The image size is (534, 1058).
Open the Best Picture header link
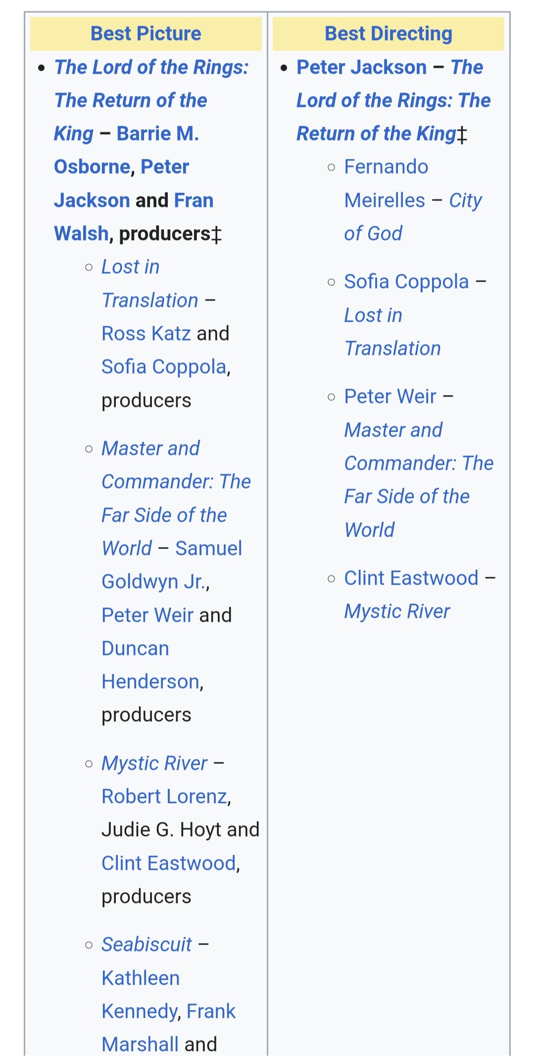click(146, 34)
